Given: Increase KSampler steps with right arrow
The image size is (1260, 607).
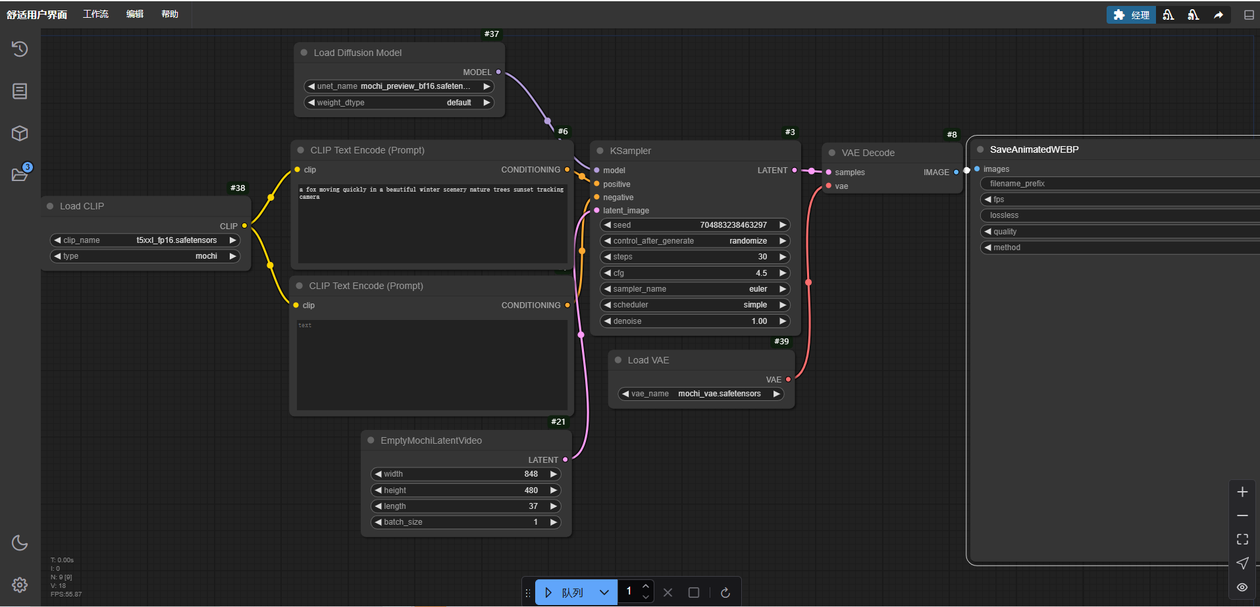Looking at the screenshot, I should click(783, 257).
